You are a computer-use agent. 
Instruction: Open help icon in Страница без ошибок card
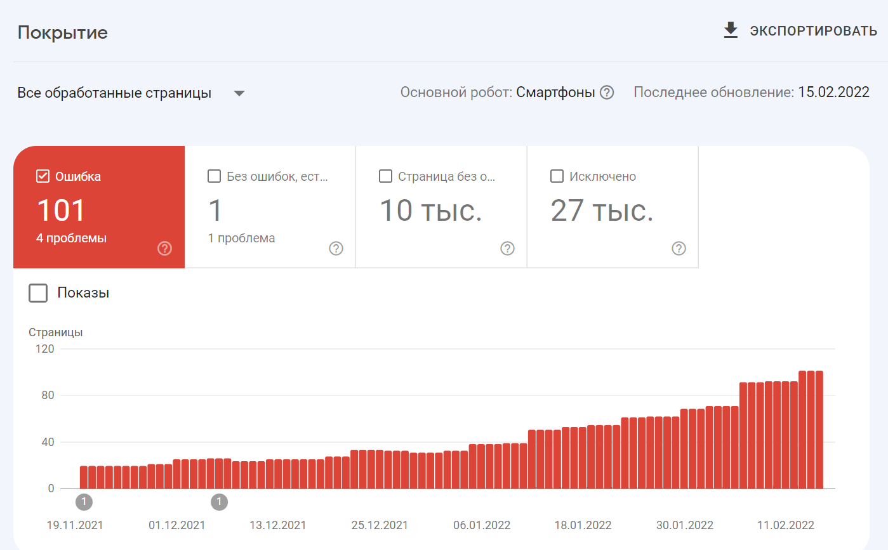pos(507,249)
